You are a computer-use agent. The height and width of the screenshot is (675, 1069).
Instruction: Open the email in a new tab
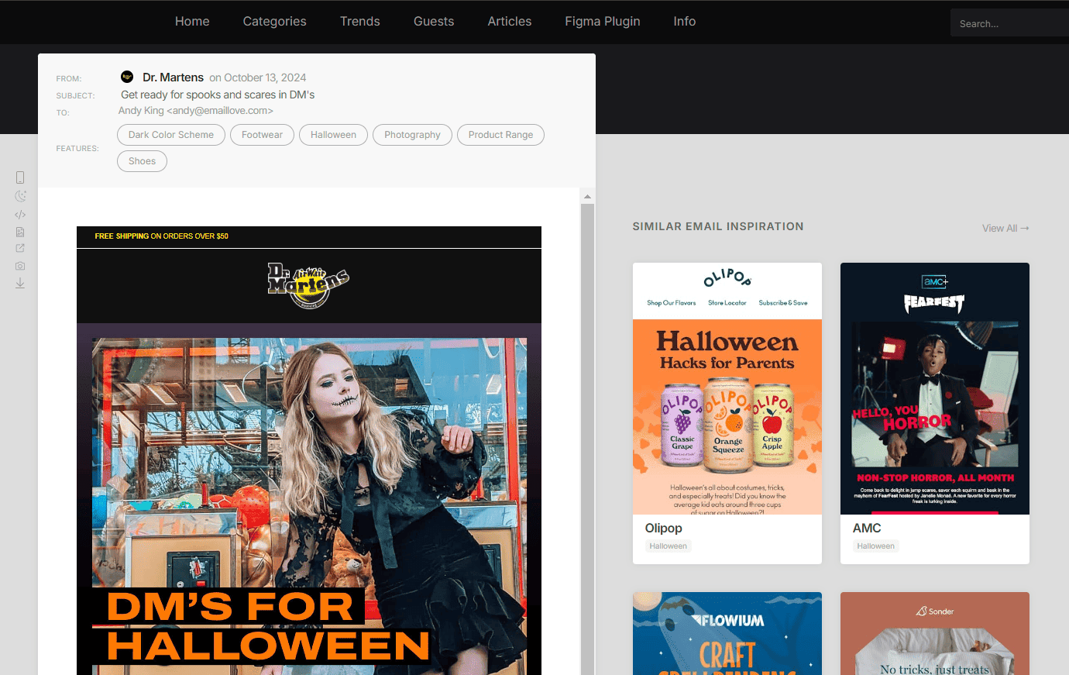tap(19, 248)
